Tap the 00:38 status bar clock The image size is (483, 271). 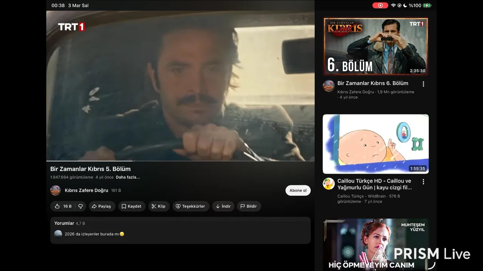58,5
